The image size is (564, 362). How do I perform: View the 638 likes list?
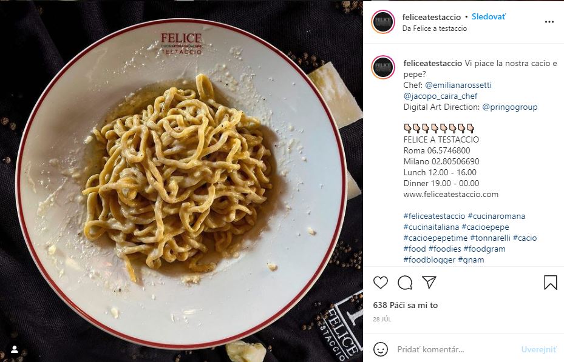point(406,305)
